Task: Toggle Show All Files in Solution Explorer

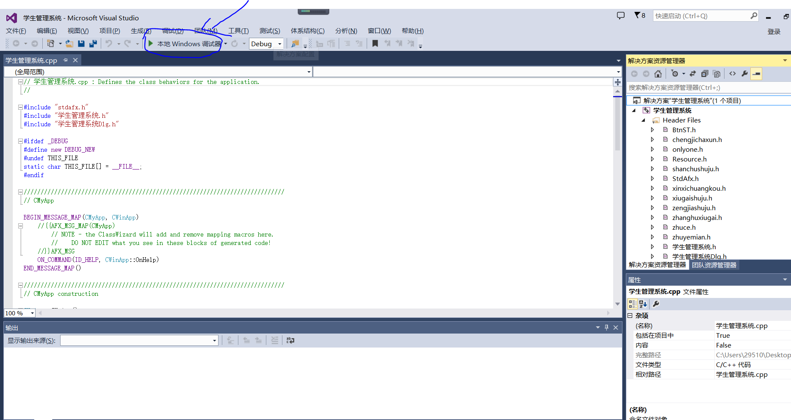Action: pyautogui.click(x=716, y=74)
